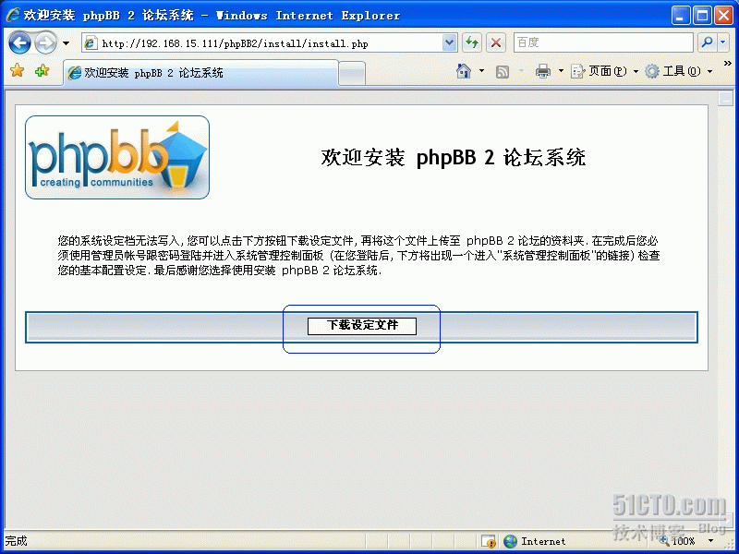This screenshot has height=554, width=739.
Task: Click the phpBB creating communities logo
Action: (117, 157)
